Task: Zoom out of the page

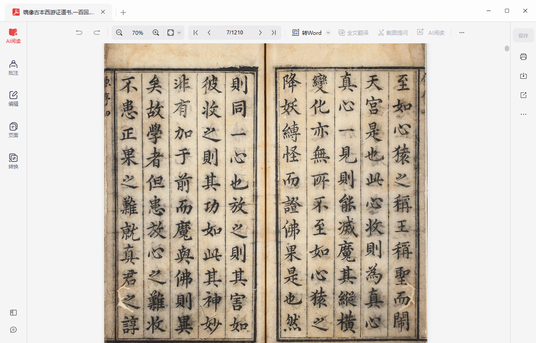Action: click(x=119, y=33)
